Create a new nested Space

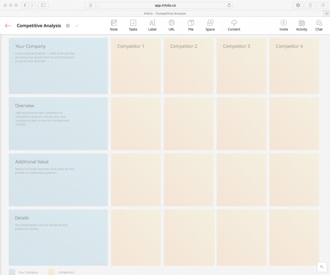(x=210, y=25)
